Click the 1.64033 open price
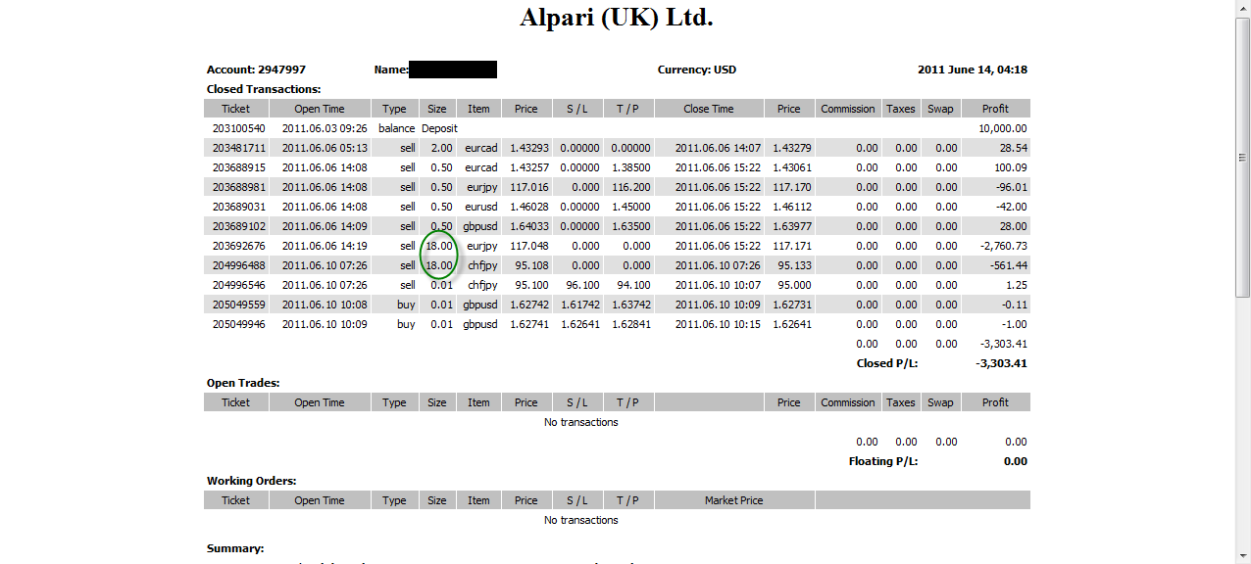The width and height of the screenshot is (1251, 564). point(528,226)
